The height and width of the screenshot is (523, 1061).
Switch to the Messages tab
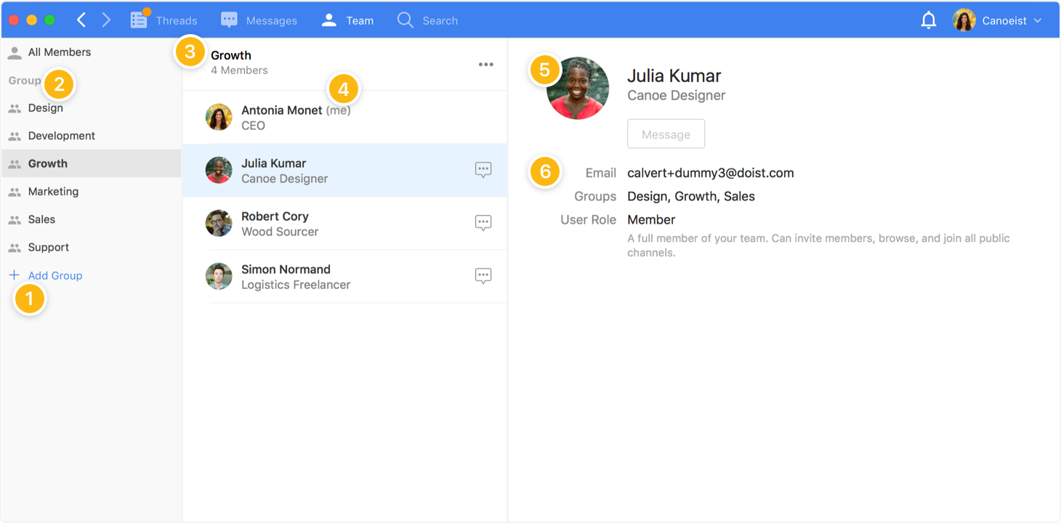[259, 20]
